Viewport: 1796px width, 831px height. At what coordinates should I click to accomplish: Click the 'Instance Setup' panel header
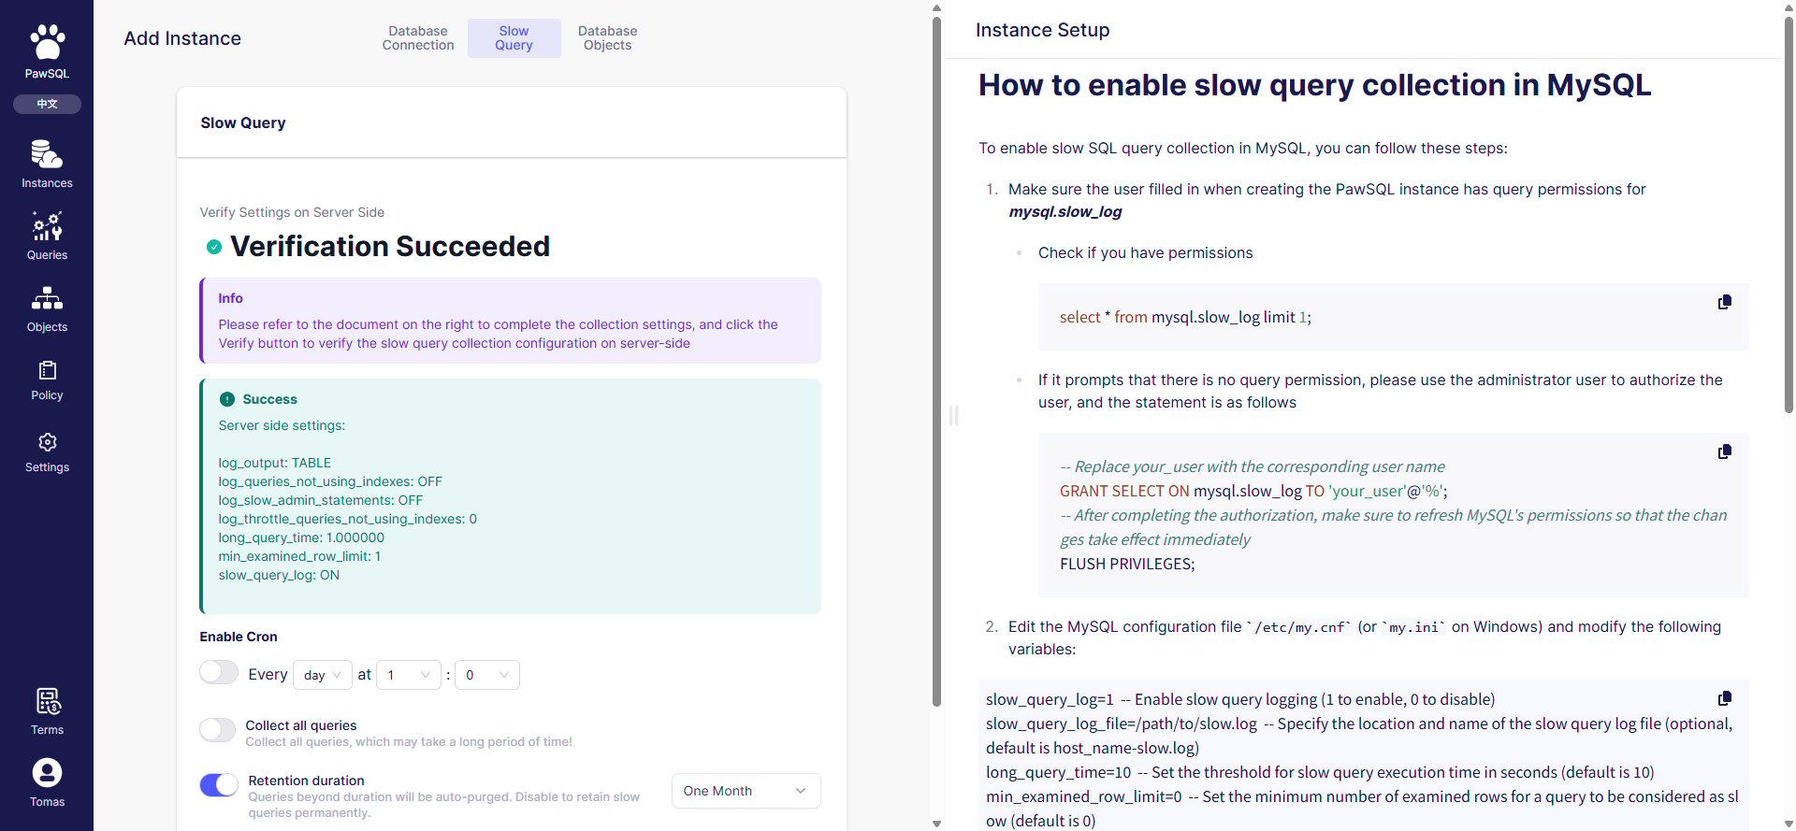coord(1042,30)
